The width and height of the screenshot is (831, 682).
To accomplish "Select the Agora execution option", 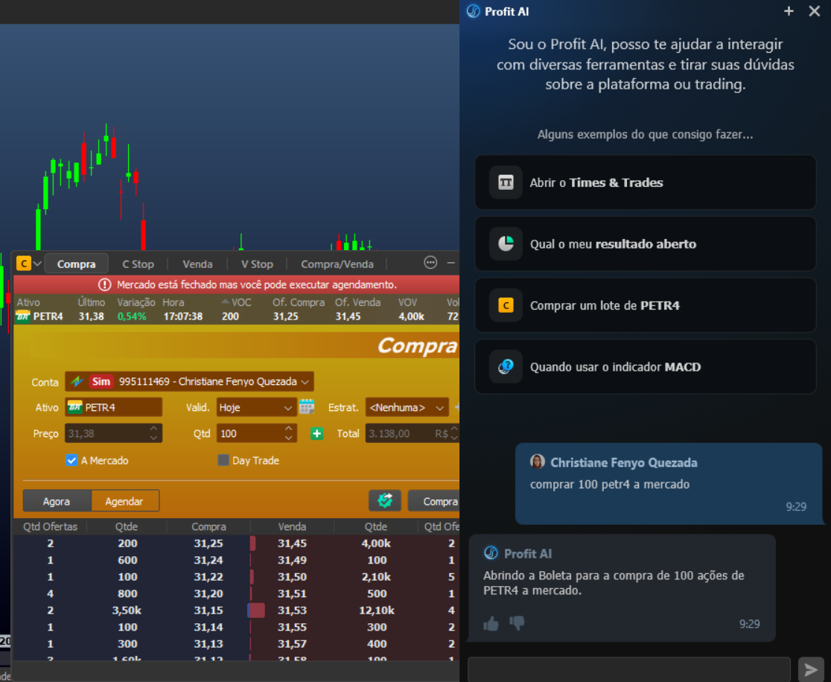I will pos(57,501).
